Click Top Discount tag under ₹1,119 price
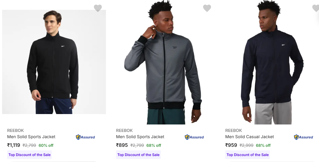The height and width of the screenshot is (162, 319). (x=29, y=155)
